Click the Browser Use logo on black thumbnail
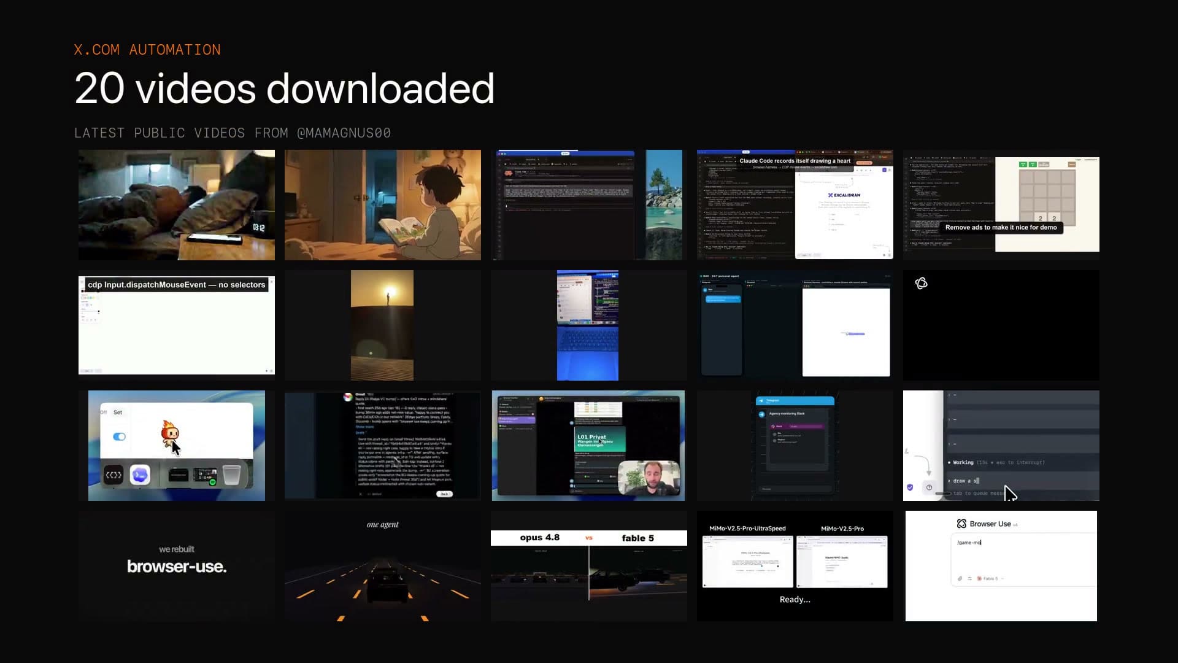This screenshot has width=1178, height=663. point(921,283)
